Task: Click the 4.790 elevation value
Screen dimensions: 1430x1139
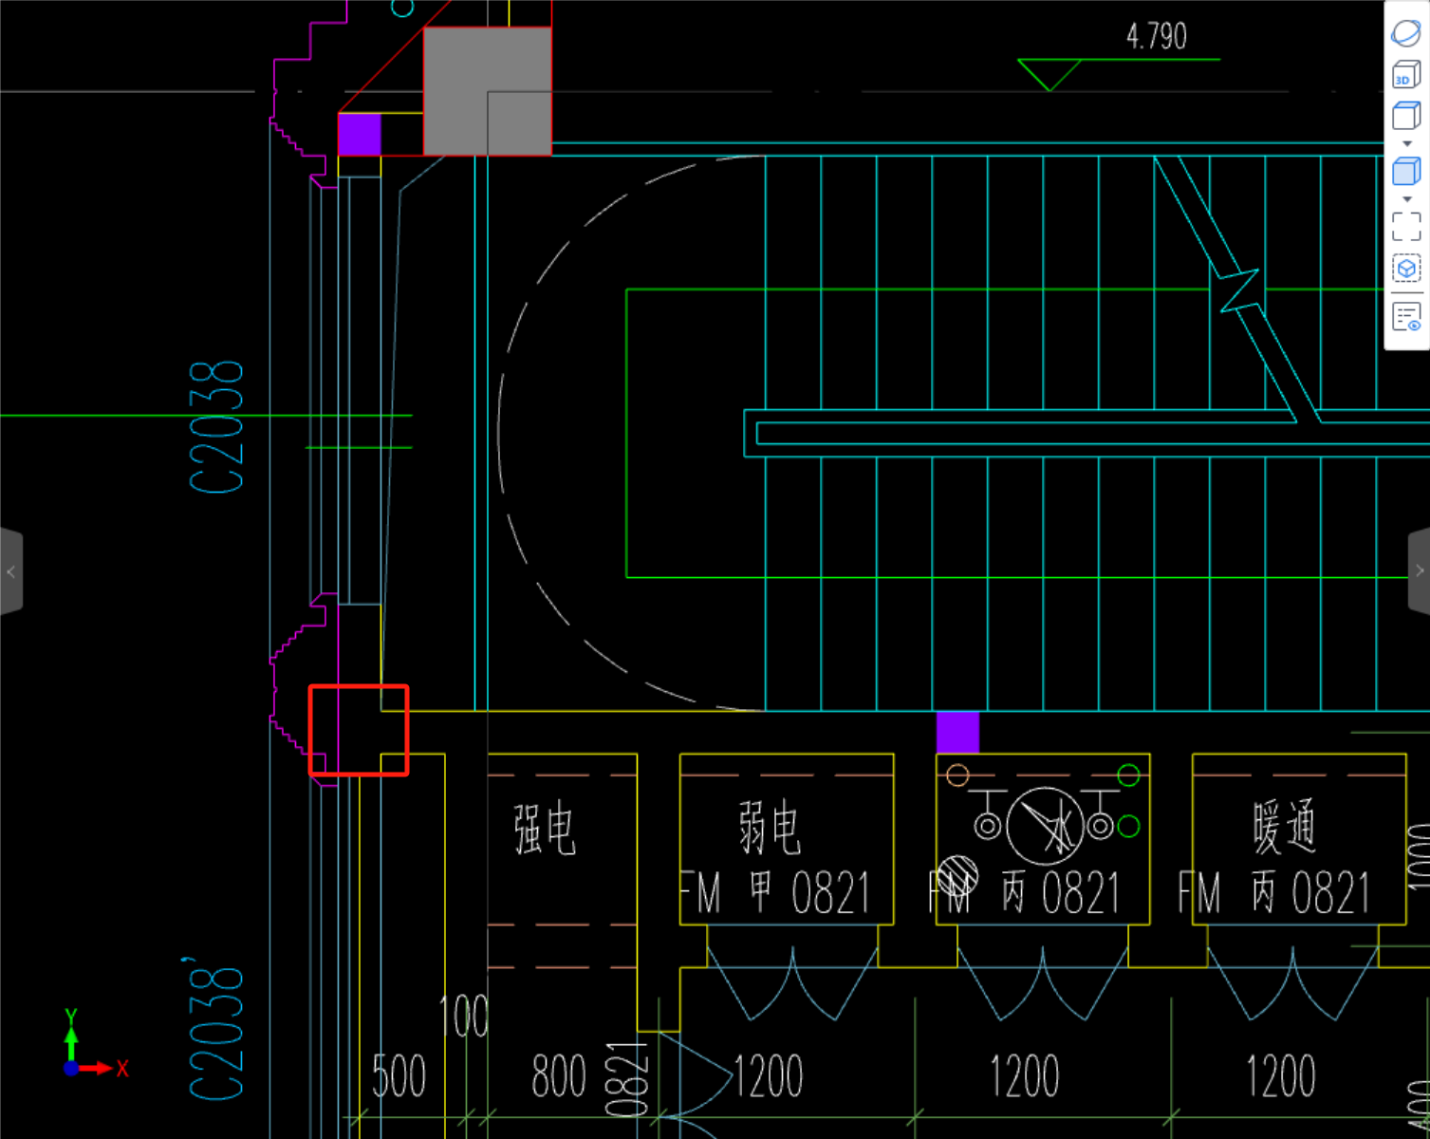Action: pyautogui.click(x=1157, y=37)
